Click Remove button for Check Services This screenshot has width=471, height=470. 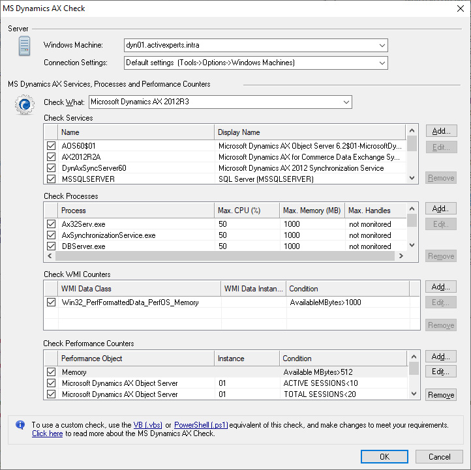click(x=440, y=178)
